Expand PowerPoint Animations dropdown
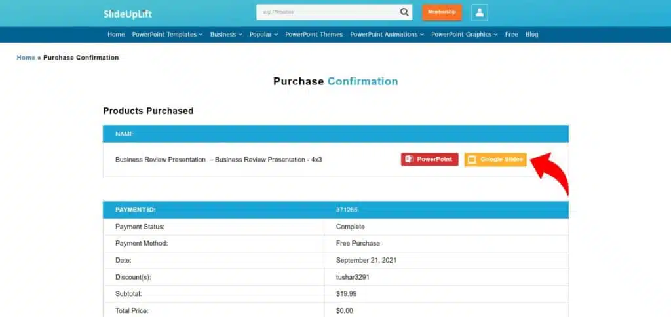 pyautogui.click(x=387, y=35)
